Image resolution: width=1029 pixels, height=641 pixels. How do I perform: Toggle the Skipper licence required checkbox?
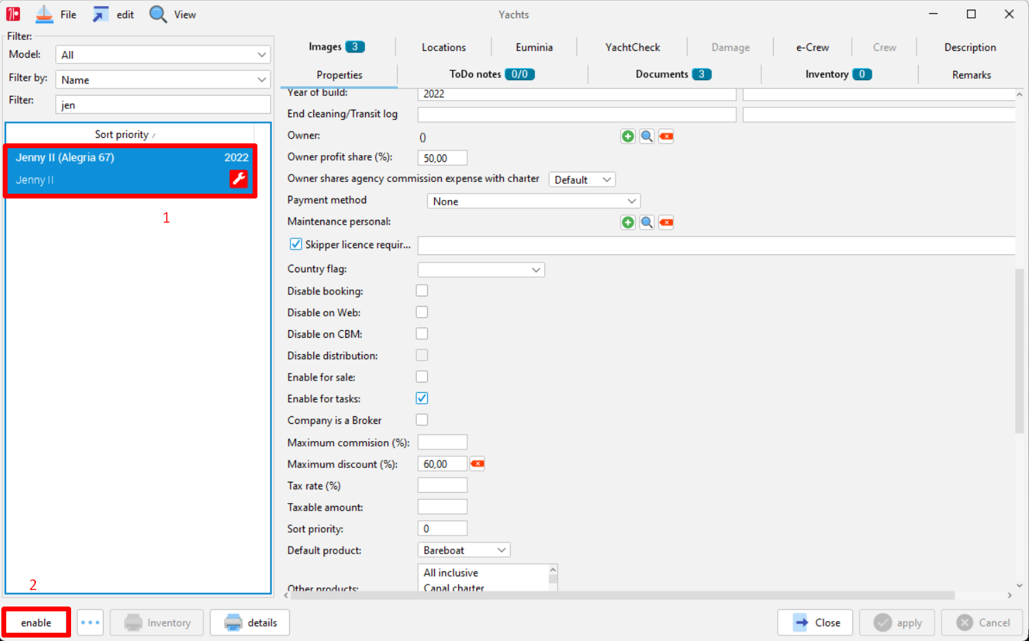295,244
